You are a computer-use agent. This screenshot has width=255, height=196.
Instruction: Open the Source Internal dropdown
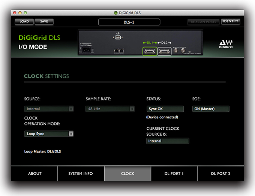click(x=49, y=109)
